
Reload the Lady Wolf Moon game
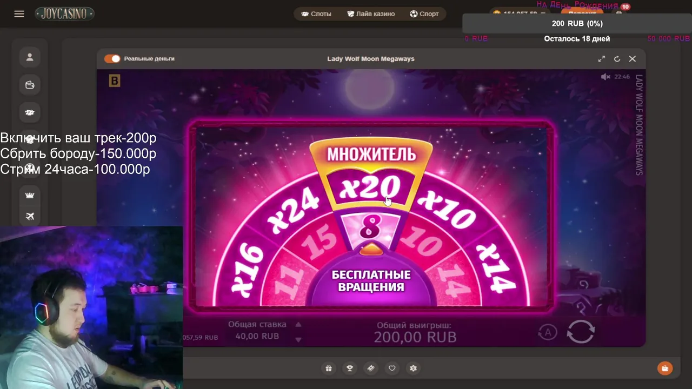click(617, 58)
